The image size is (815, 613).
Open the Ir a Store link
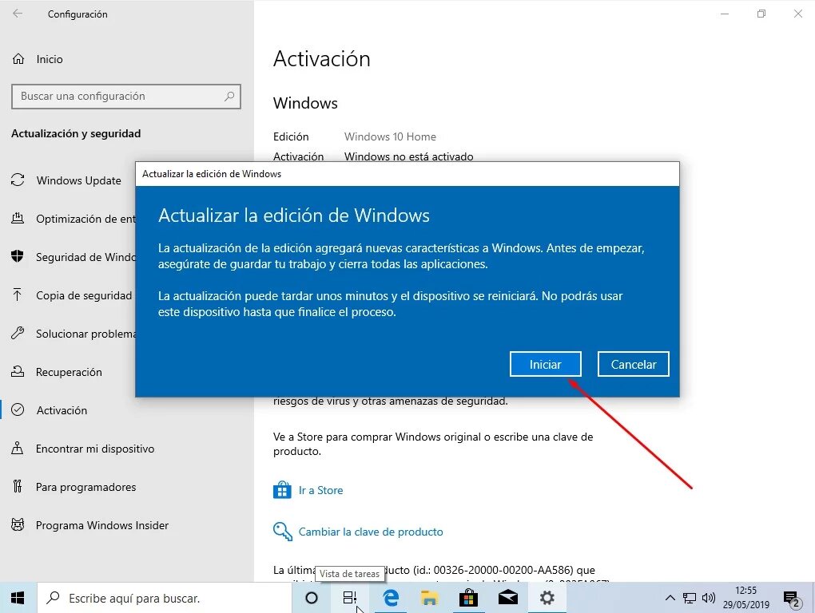320,491
